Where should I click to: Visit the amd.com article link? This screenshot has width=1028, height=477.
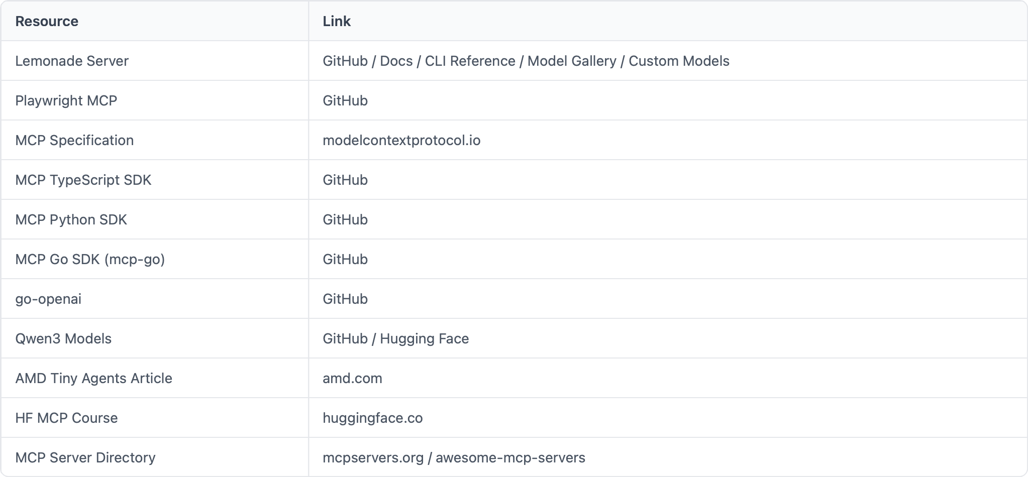352,378
